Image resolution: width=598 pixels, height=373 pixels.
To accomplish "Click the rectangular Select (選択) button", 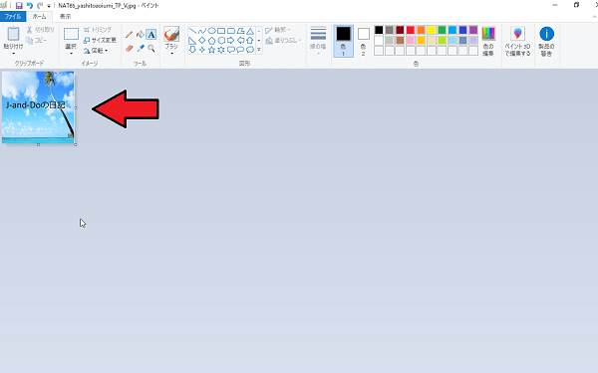I will pos(71,34).
